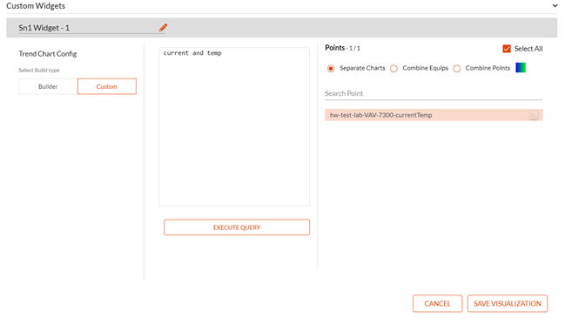Run the query with Execute Query

point(237,227)
